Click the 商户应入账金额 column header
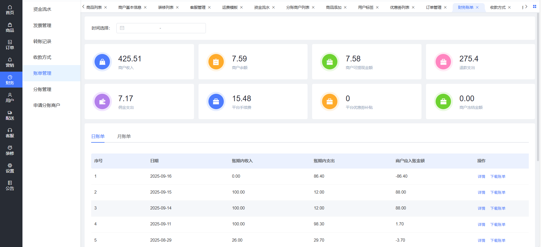The width and height of the screenshot is (541, 247). click(410, 161)
